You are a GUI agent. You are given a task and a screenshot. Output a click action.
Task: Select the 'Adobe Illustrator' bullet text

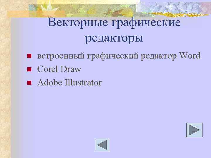coord(69,83)
